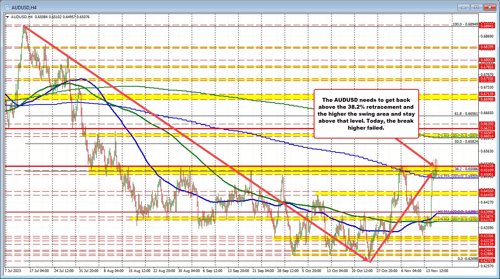Minimize the AUDUSD,H4 chart window
This screenshot has height=279, width=500.
click(x=463, y=7)
